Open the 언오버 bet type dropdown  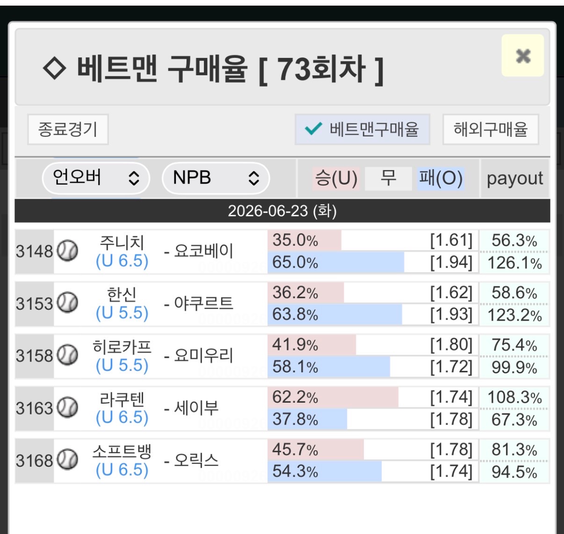(x=96, y=178)
